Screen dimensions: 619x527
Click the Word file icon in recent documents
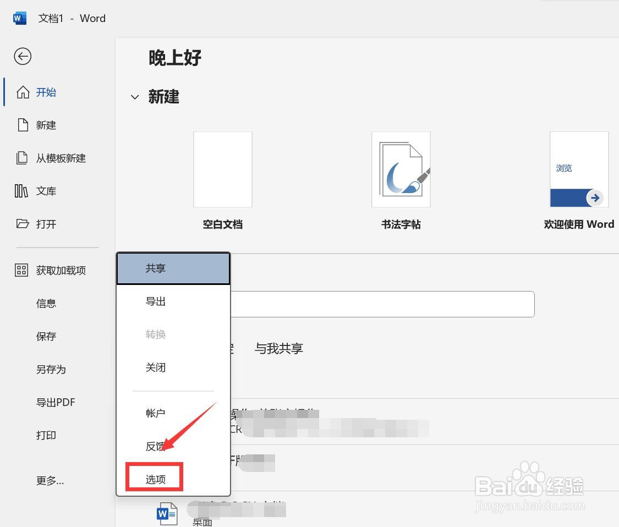click(x=167, y=513)
